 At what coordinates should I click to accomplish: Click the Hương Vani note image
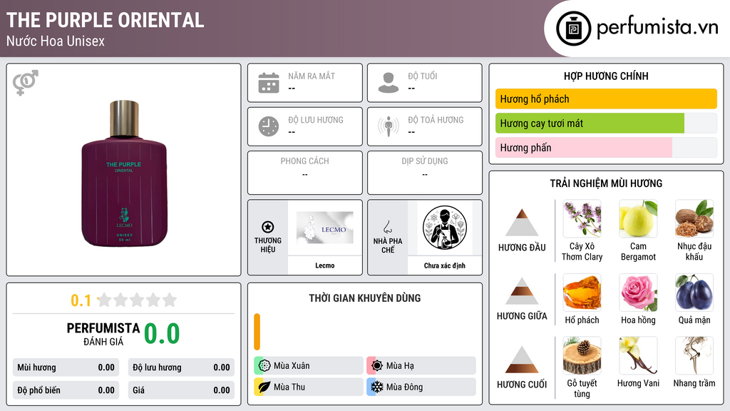pos(638,355)
